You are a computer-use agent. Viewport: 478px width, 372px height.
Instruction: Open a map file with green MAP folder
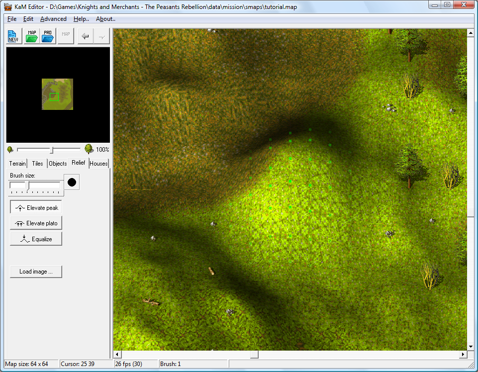point(32,36)
